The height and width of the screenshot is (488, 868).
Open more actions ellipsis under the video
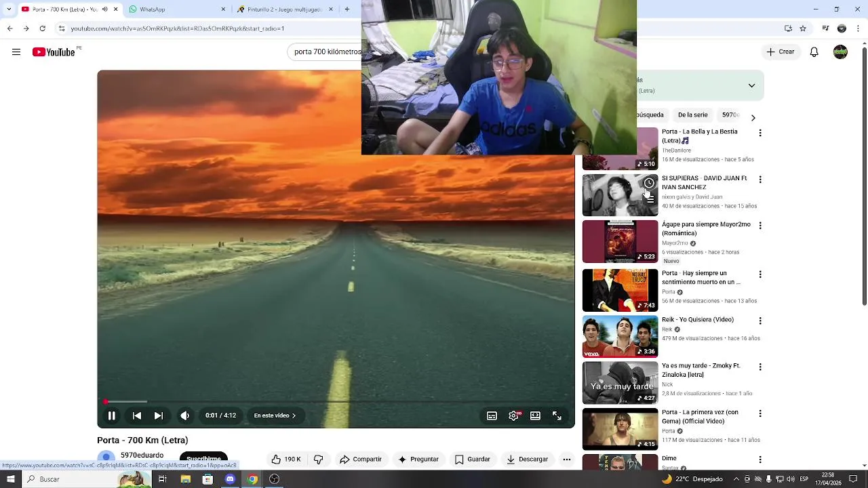click(x=567, y=460)
